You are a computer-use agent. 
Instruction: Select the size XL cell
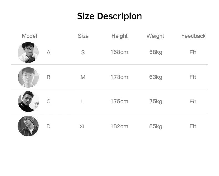[x=83, y=126]
